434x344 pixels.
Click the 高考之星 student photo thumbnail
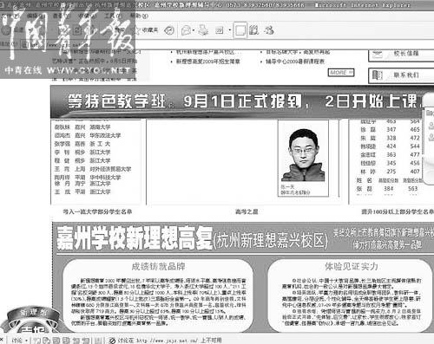(x=303, y=159)
